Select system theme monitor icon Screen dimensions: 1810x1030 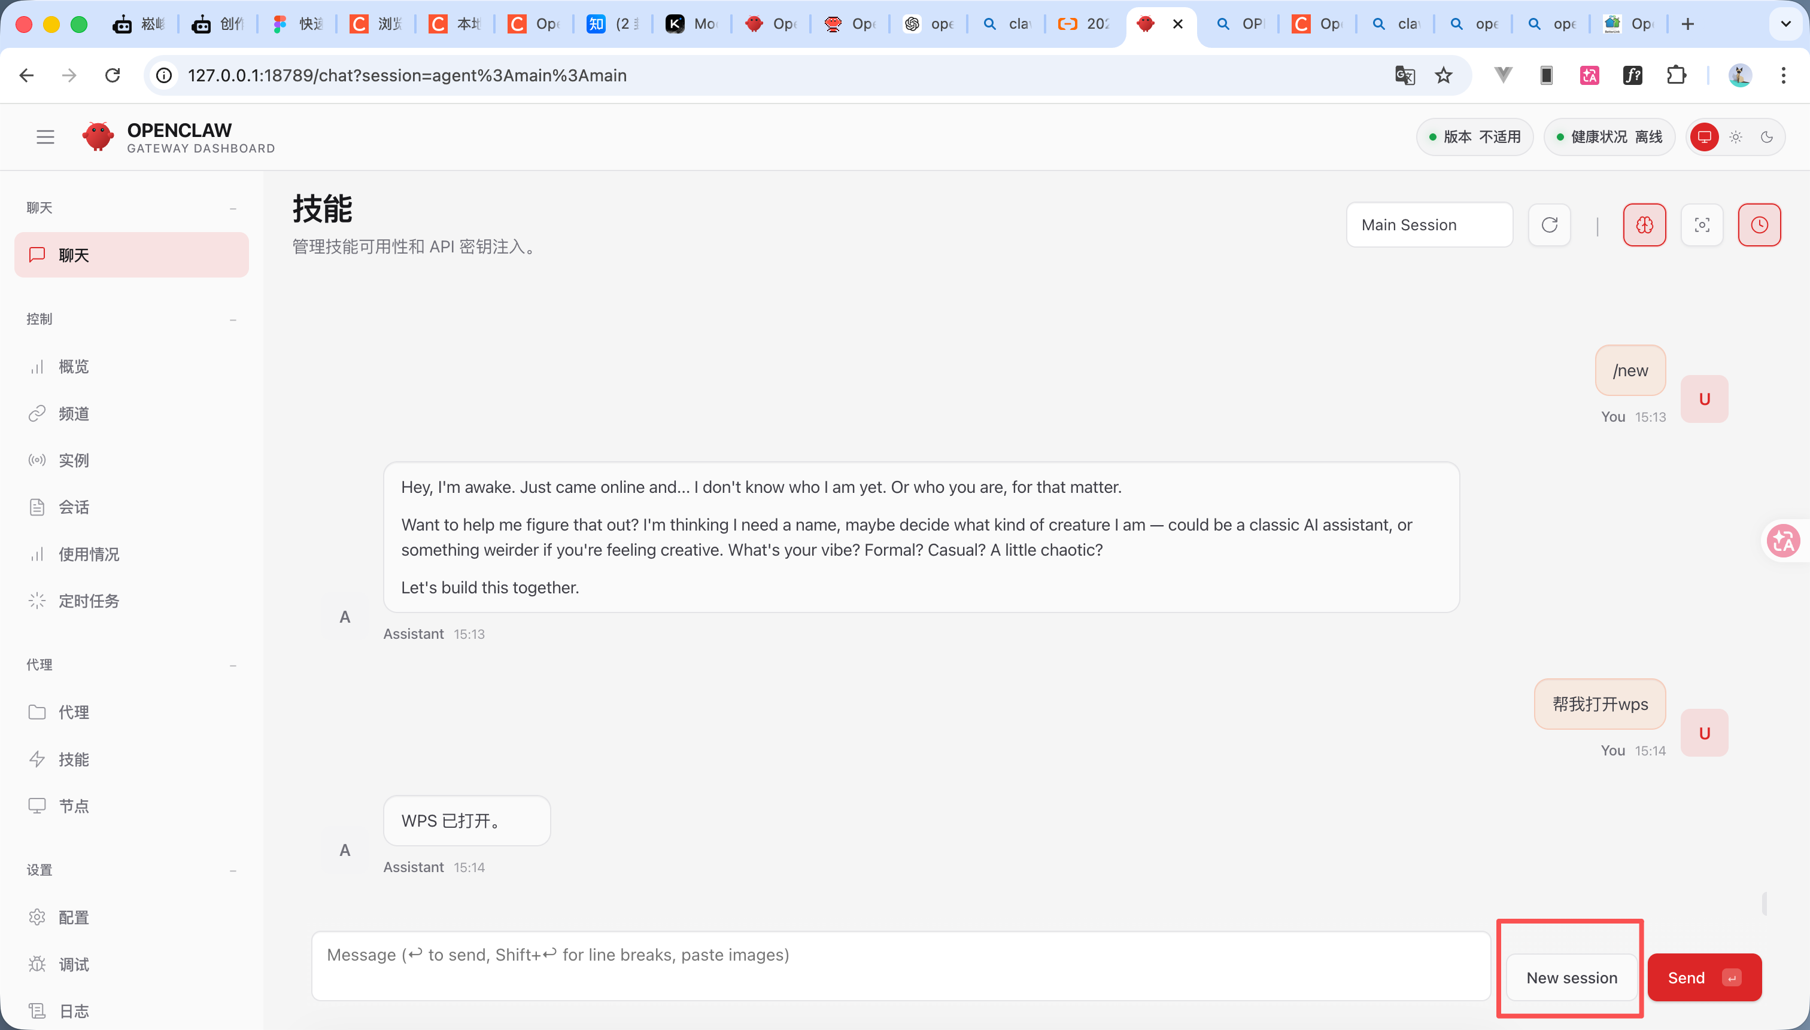1704,137
